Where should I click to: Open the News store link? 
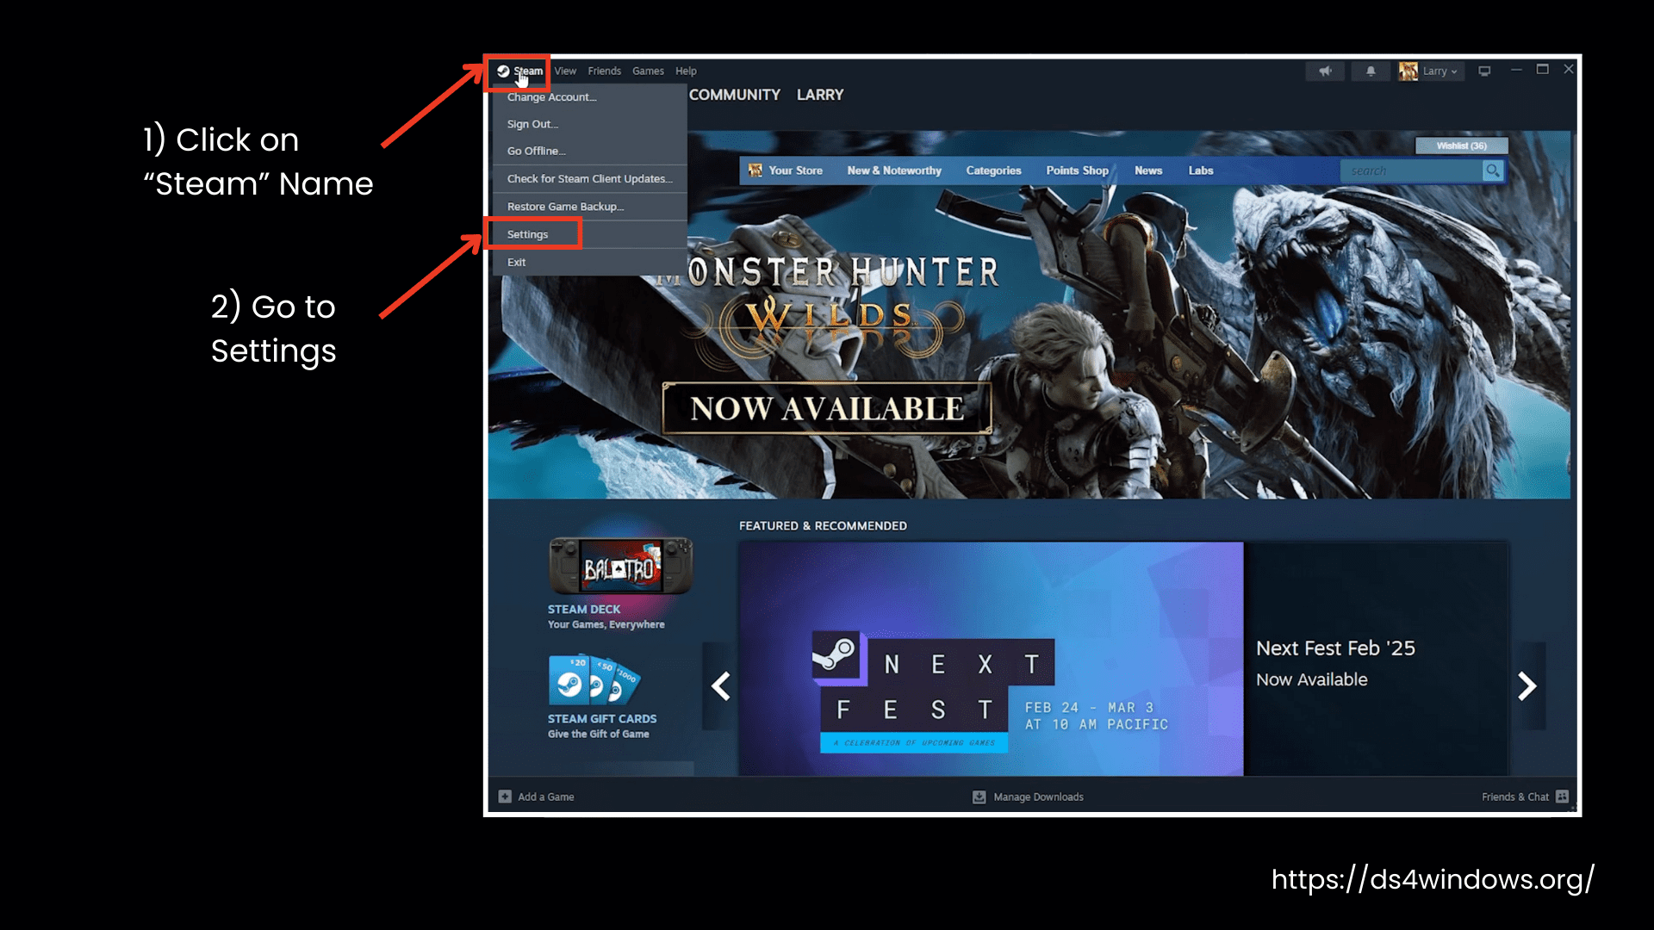point(1148,170)
